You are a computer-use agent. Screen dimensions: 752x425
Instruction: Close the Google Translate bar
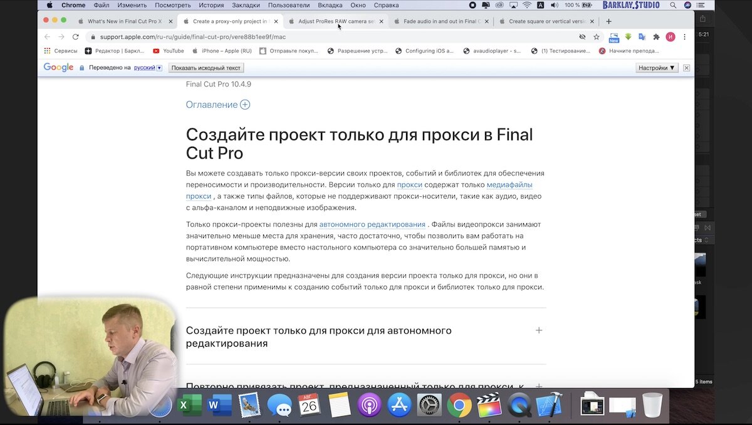pyautogui.click(x=687, y=68)
